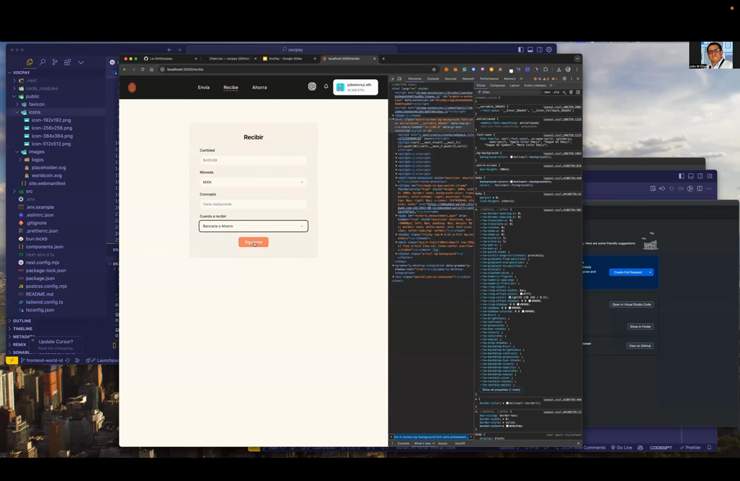This screenshot has width=740, height=481.
Task: Open the browser Extensions puzzle icon
Action: point(545,69)
